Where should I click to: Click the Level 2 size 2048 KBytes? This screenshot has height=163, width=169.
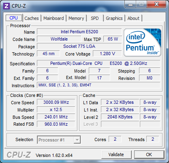120,117
